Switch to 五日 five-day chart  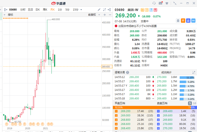(30, 9)
